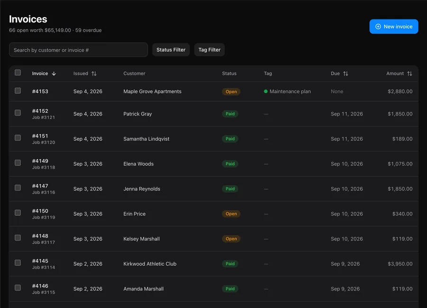Click customer Kirkwood Athletic Club

[150, 264]
